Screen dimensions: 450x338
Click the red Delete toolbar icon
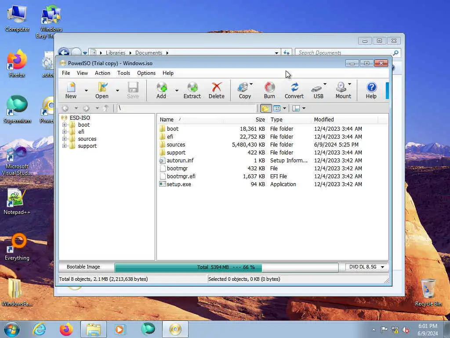[217, 91]
